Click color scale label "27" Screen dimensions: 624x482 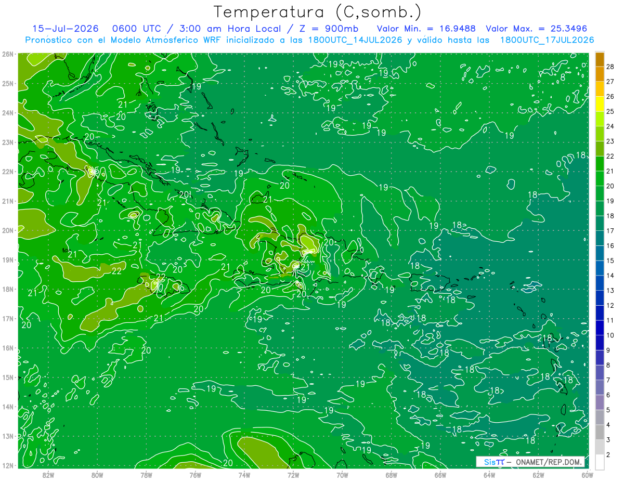point(610,81)
